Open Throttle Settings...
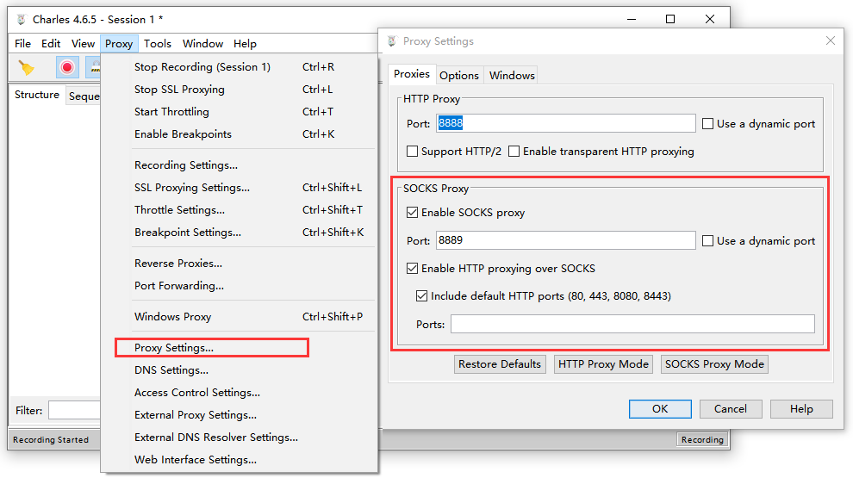The width and height of the screenshot is (853, 478). 240,209
